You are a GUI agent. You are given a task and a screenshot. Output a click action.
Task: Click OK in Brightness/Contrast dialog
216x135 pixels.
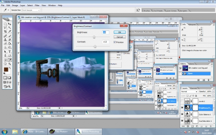(x=120, y=32)
